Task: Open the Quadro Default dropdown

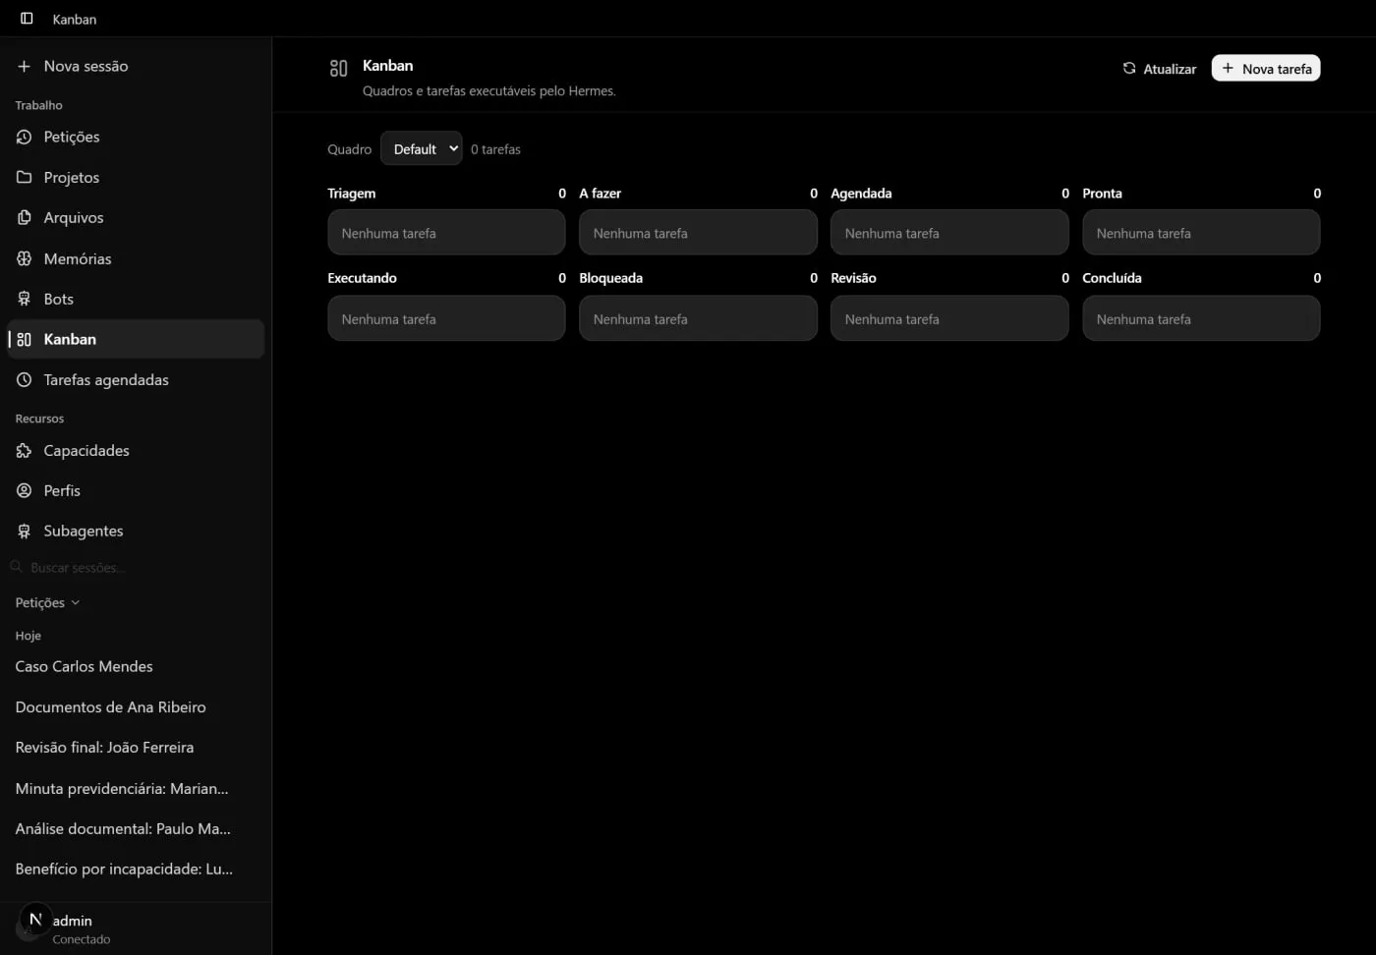Action: (422, 148)
